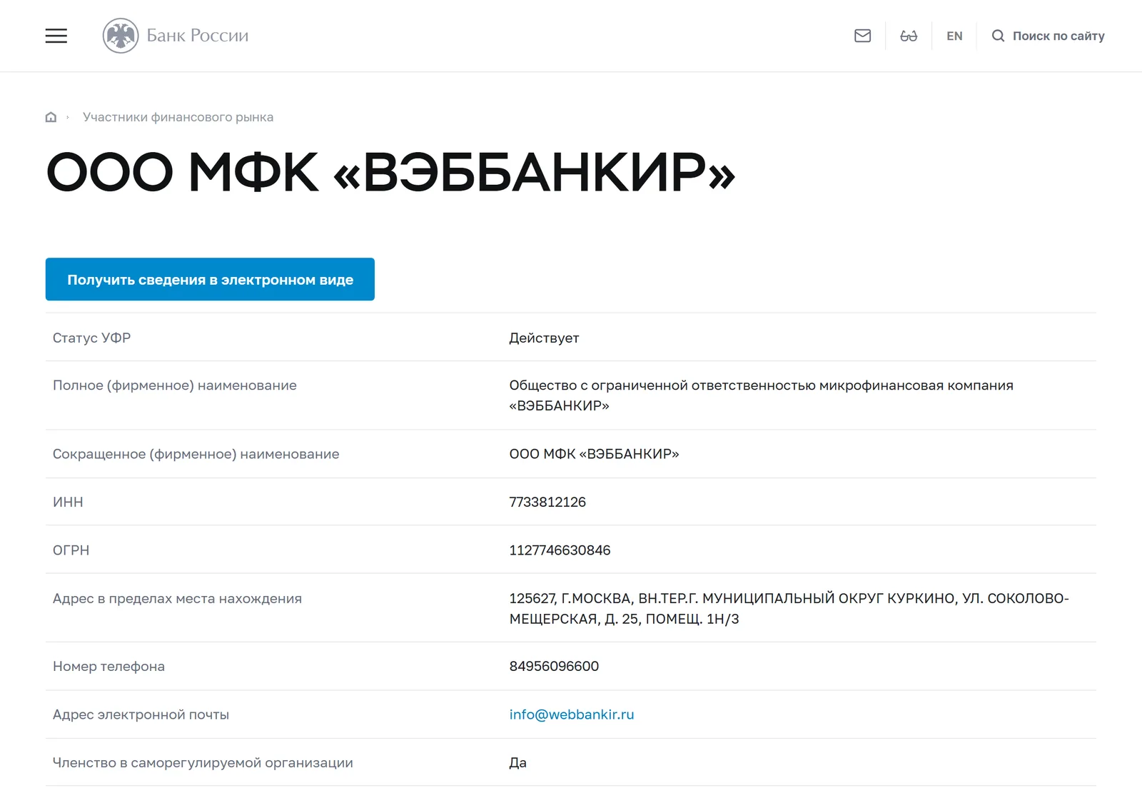Click the full name value Общество с ограниченной ответственностью
1142x803 pixels.
pos(761,395)
